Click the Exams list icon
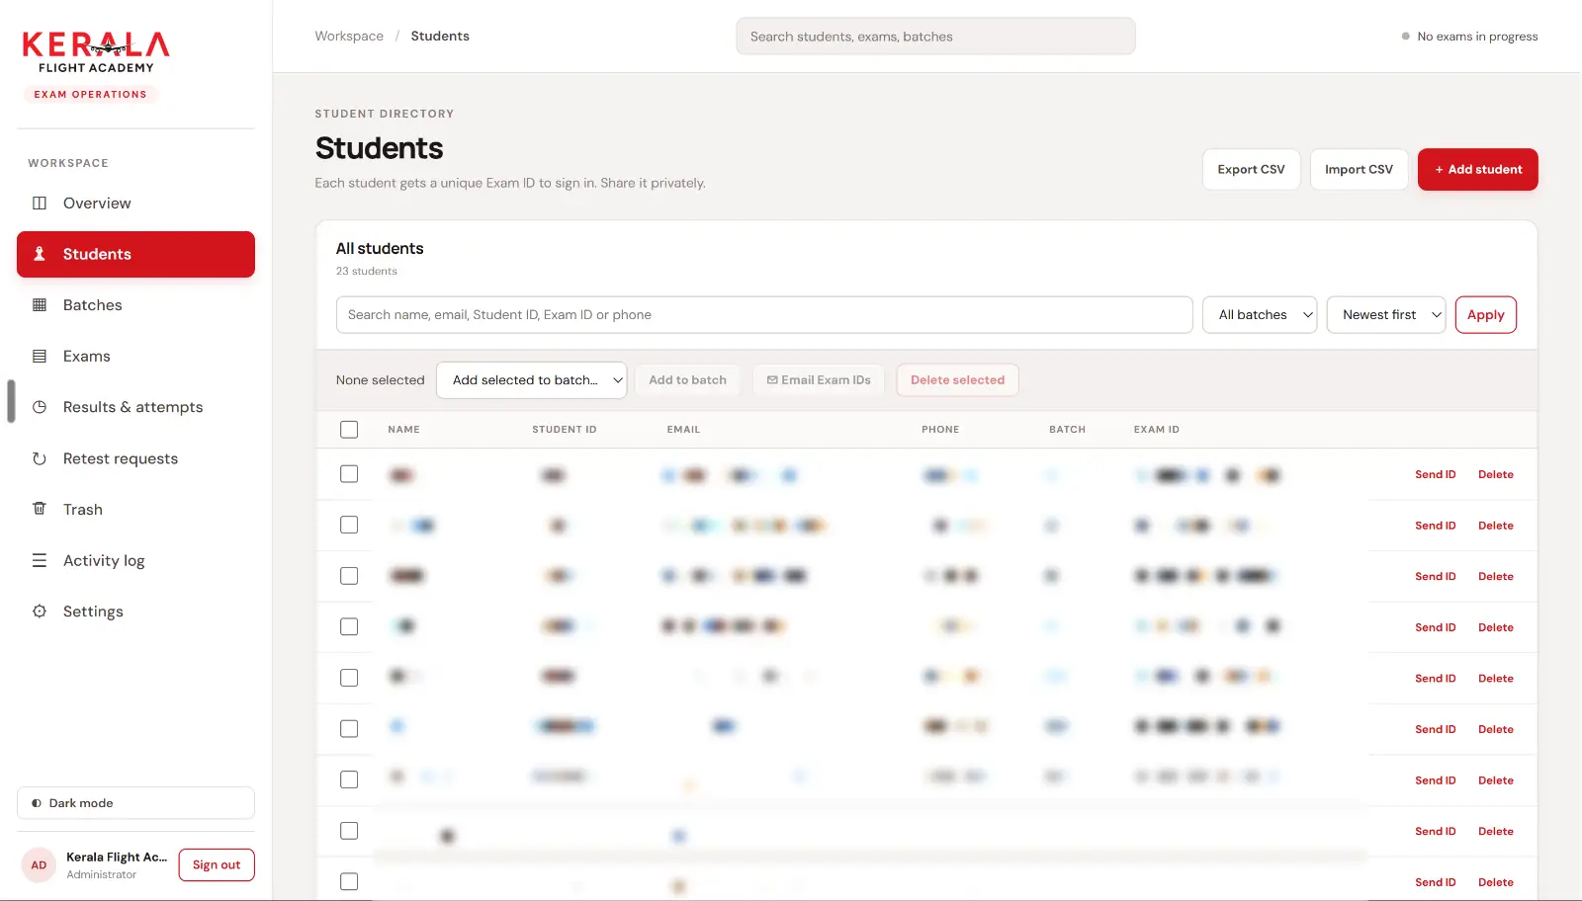This screenshot has height=901, width=1582. (x=40, y=357)
